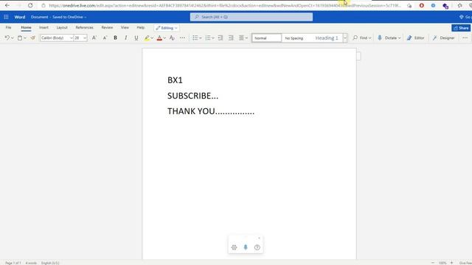
Task: Open the Designer pane
Action: pyautogui.click(x=443, y=38)
